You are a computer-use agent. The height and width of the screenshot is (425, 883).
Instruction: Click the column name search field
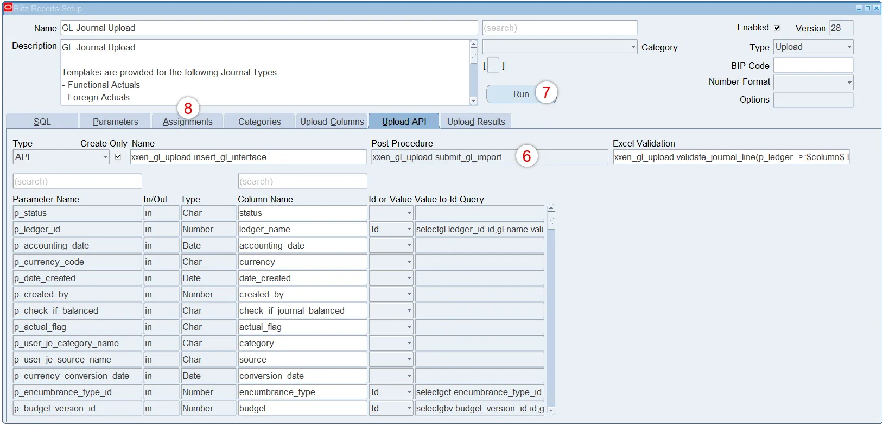tap(302, 181)
